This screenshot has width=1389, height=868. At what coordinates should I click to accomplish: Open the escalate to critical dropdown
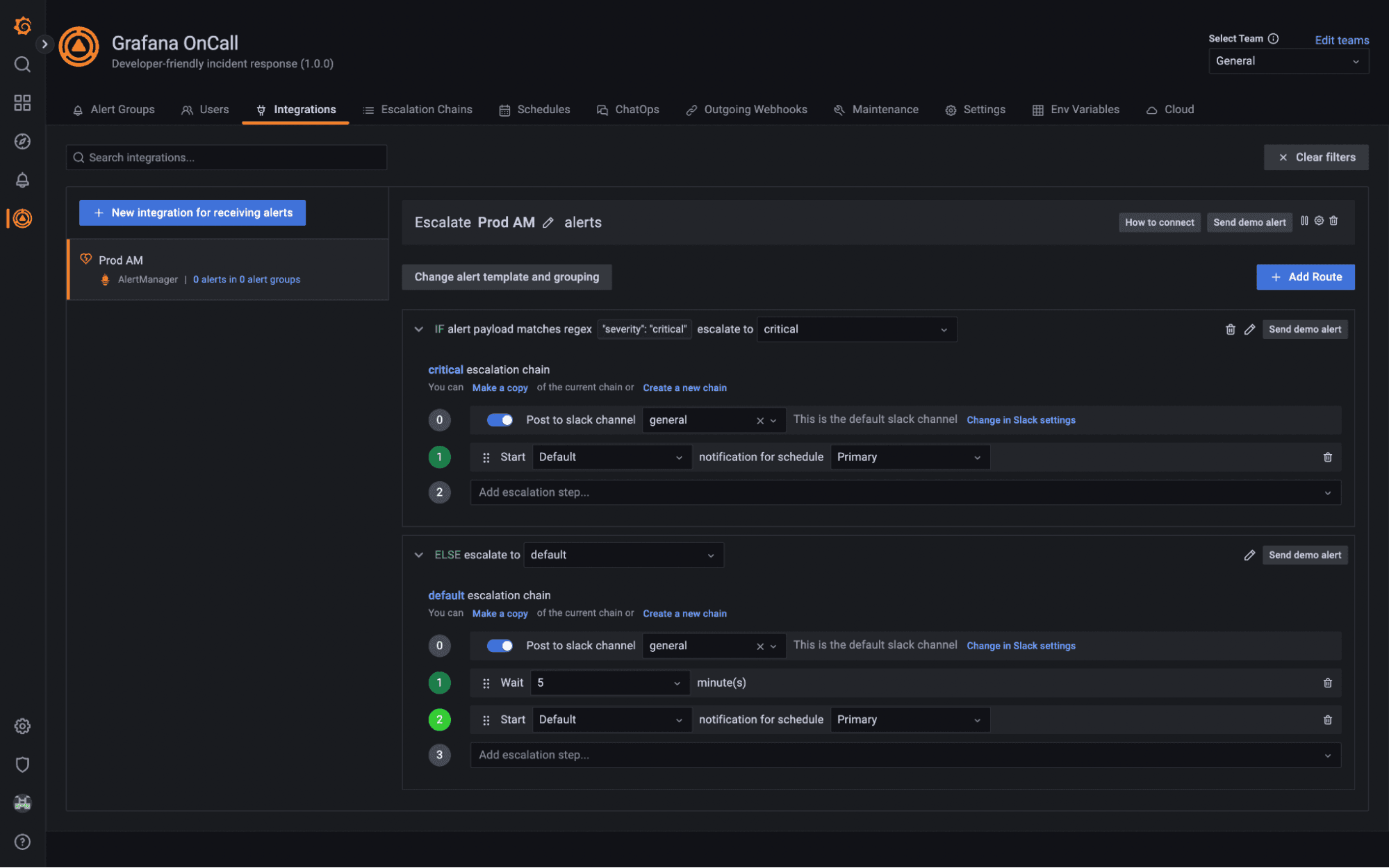pos(856,329)
